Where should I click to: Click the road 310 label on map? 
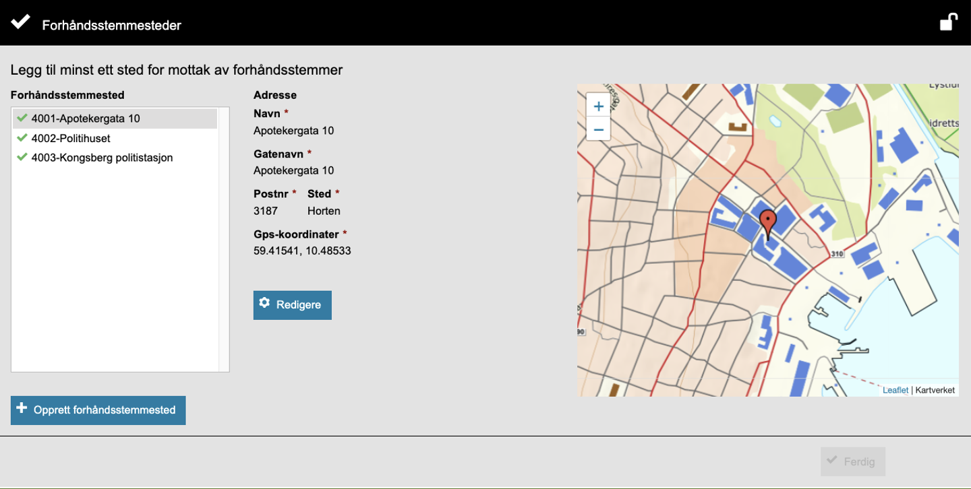click(837, 254)
